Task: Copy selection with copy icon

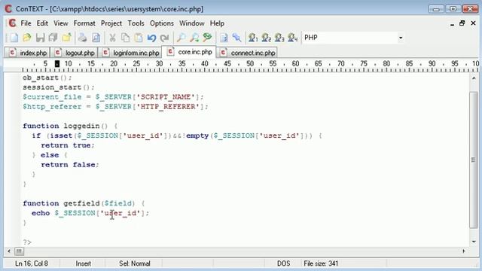Action: [x=125, y=38]
